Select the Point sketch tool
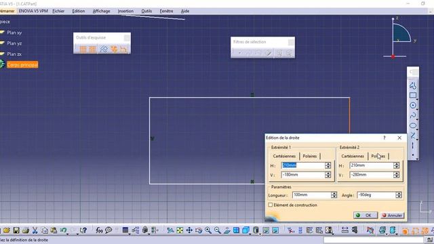 (x=413, y=155)
